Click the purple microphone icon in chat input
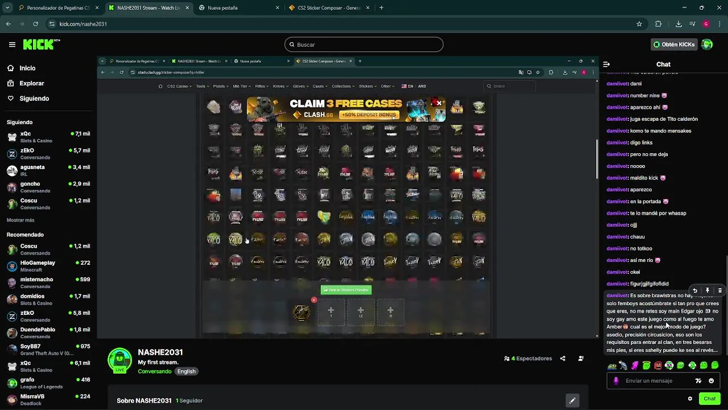Screen dimensions: 728x410 point(616,381)
